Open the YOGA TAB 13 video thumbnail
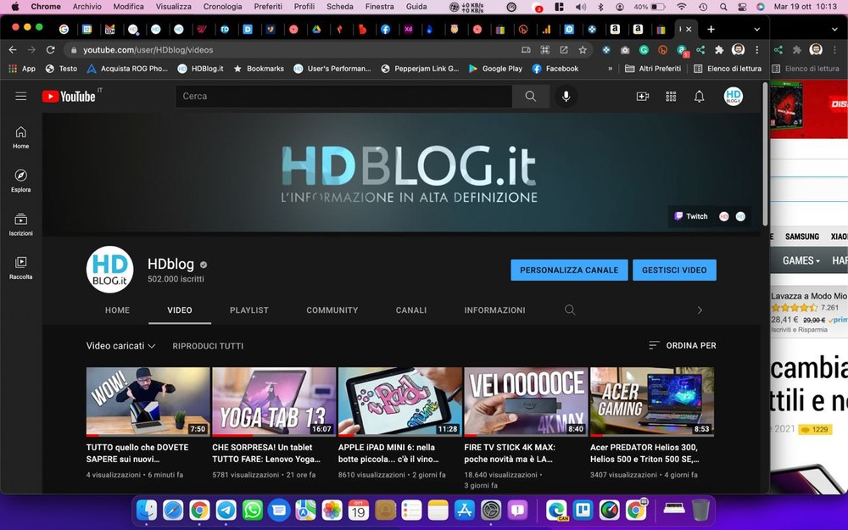Screen dimensions: 848x530 pos(274,402)
